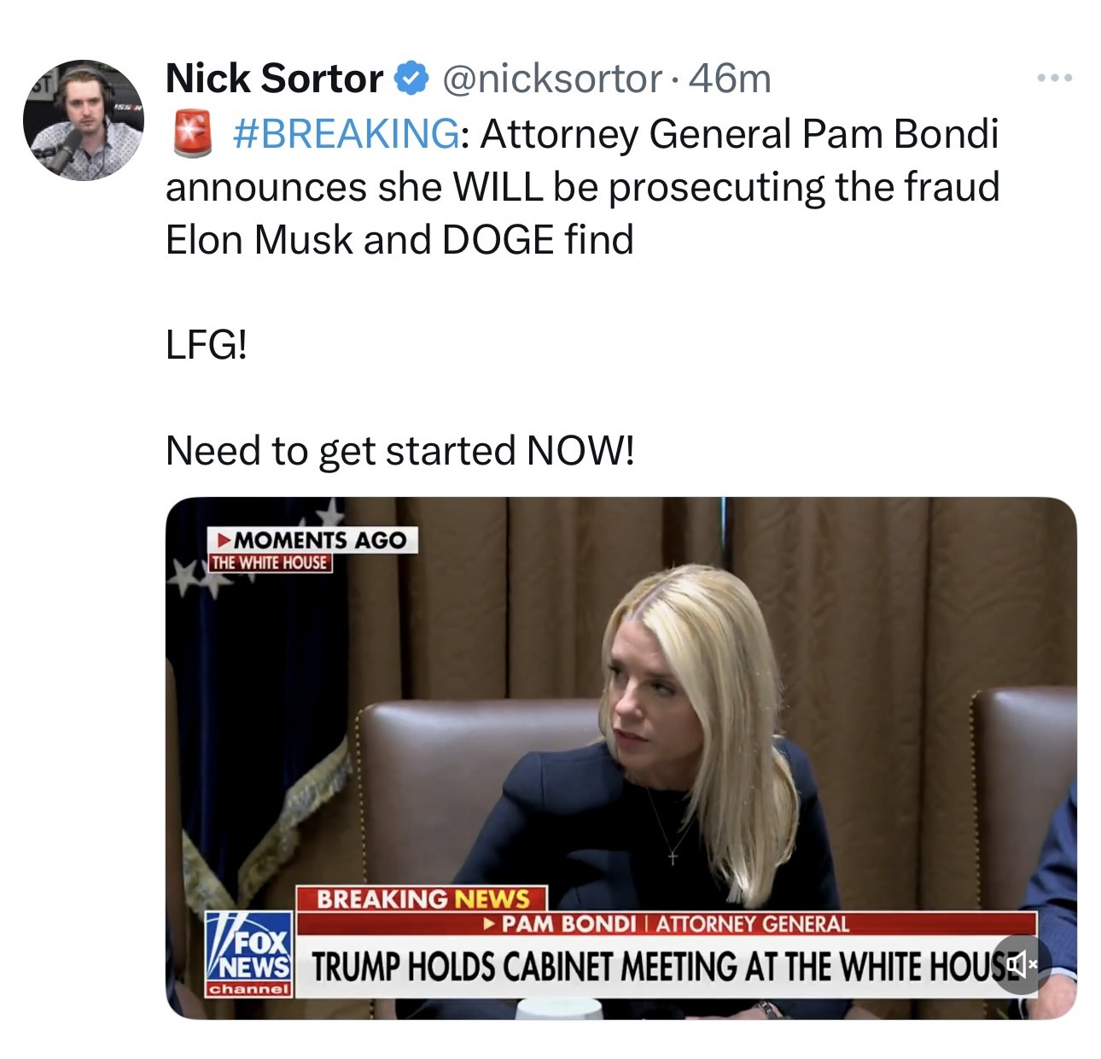The image size is (1101, 1059).
Task: Click the BREAKING NEWS banner in video
Action: [422, 898]
